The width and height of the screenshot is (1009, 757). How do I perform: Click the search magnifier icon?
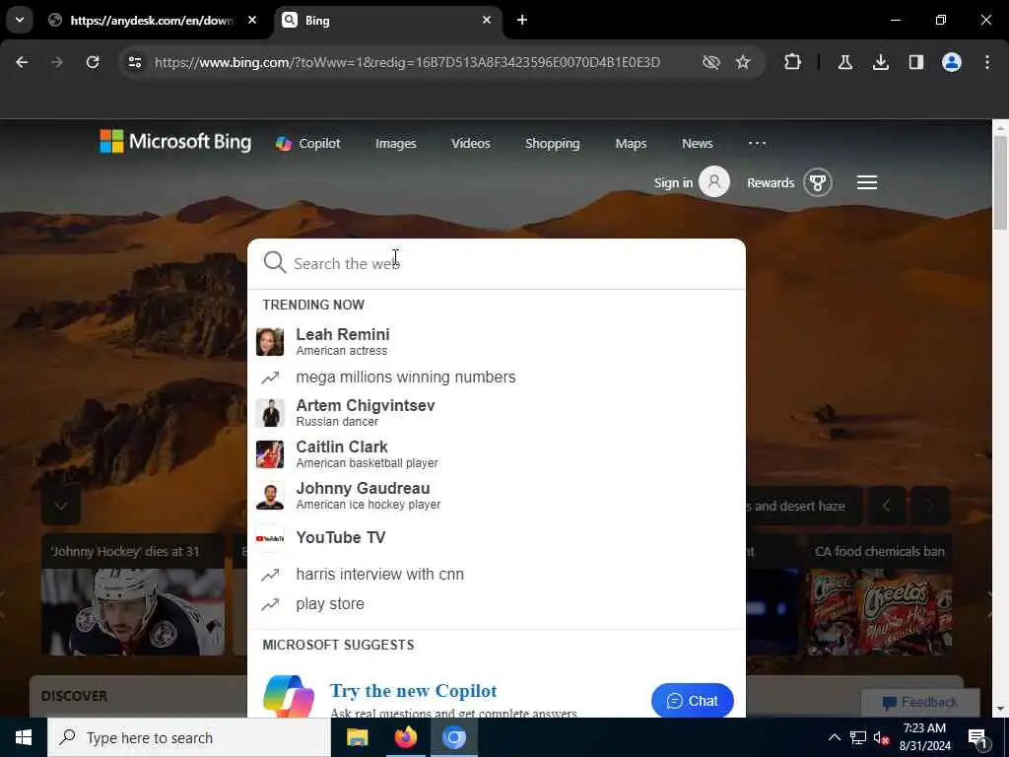(x=275, y=262)
